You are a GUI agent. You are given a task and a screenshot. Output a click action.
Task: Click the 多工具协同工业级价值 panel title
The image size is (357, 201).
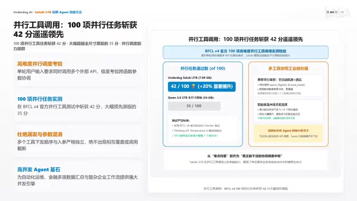pyautogui.click(x=288, y=68)
